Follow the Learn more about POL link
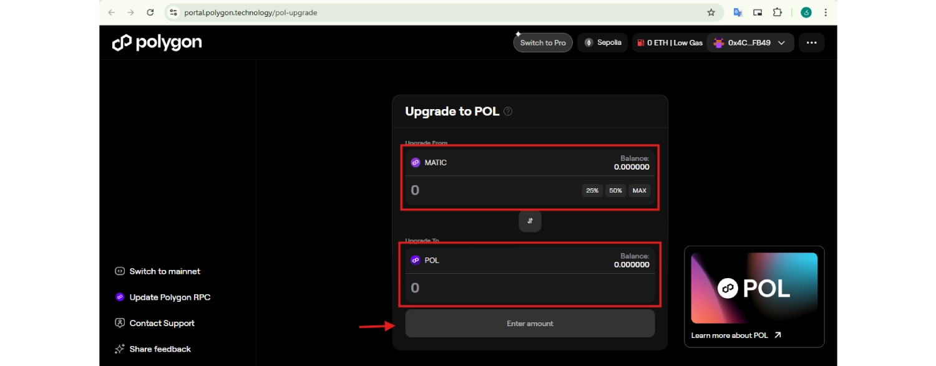 click(x=736, y=335)
